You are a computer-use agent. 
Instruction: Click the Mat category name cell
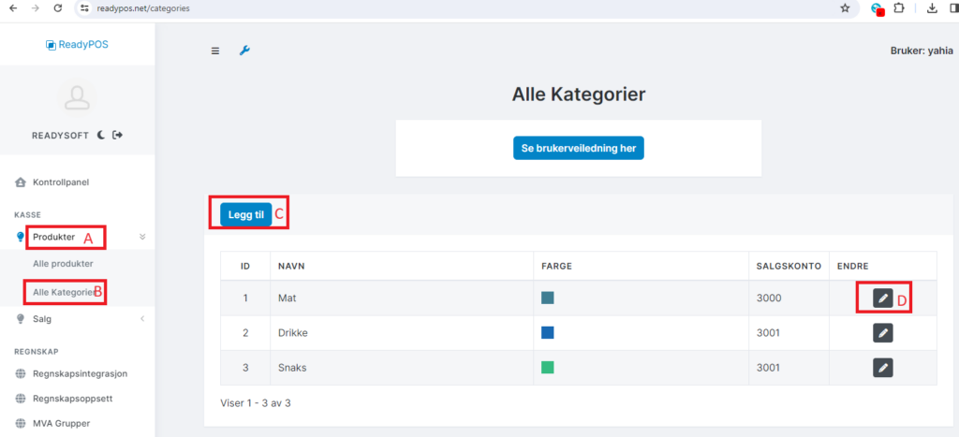402,298
